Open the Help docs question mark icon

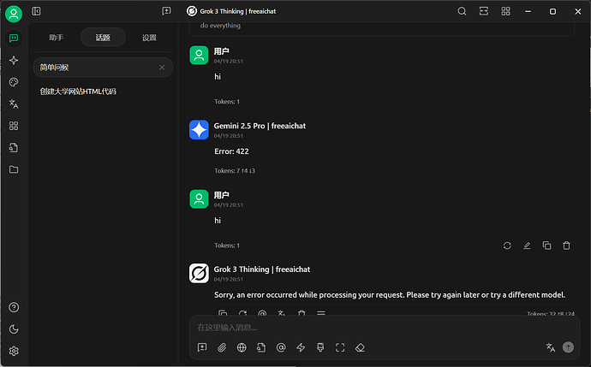tap(14, 307)
